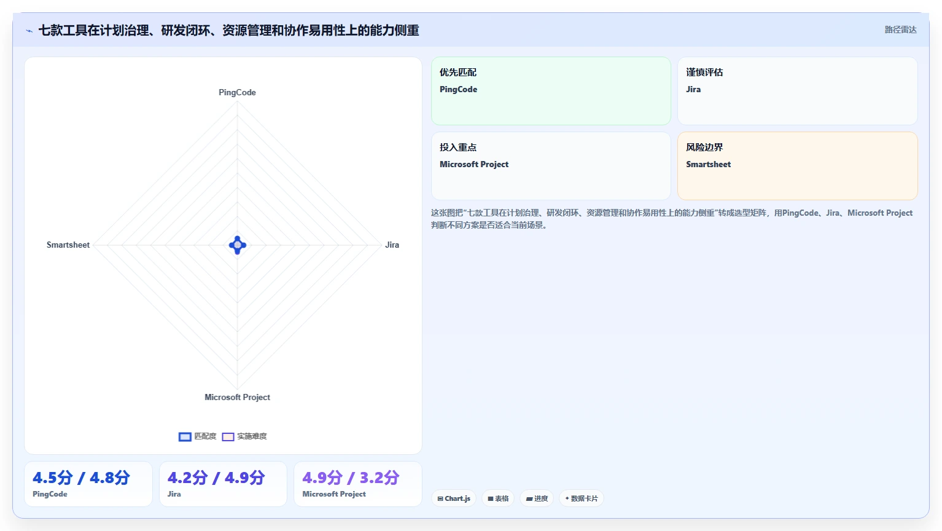
Task: Click the PingCode radar axis label
Action: 237,92
